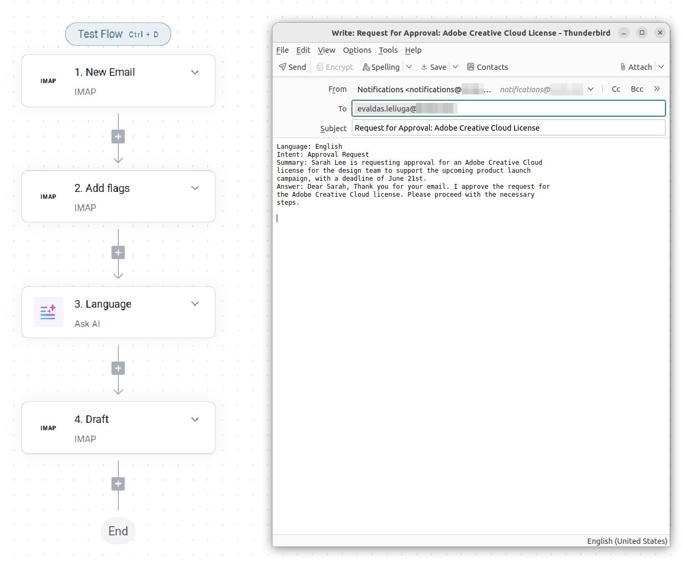Click the Ask AI icon on Language step
682x562 pixels.
click(48, 312)
